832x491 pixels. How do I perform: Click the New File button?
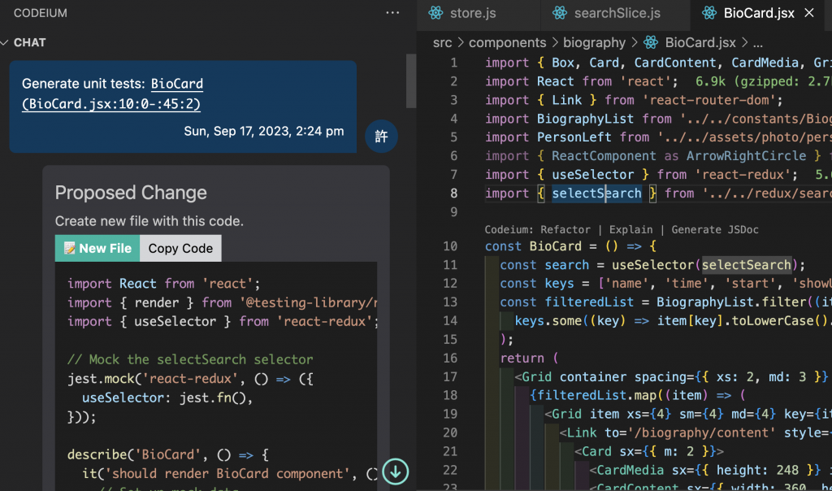97,249
